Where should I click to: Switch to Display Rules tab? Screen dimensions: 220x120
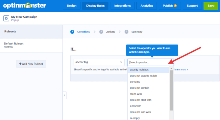(x=95, y=6)
